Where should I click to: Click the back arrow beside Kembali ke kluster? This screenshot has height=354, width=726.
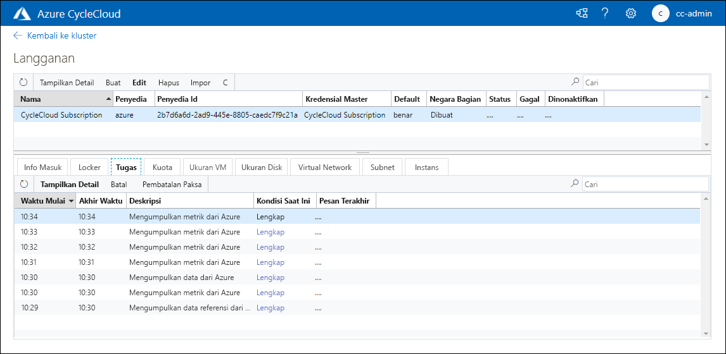tap(18, 35)
